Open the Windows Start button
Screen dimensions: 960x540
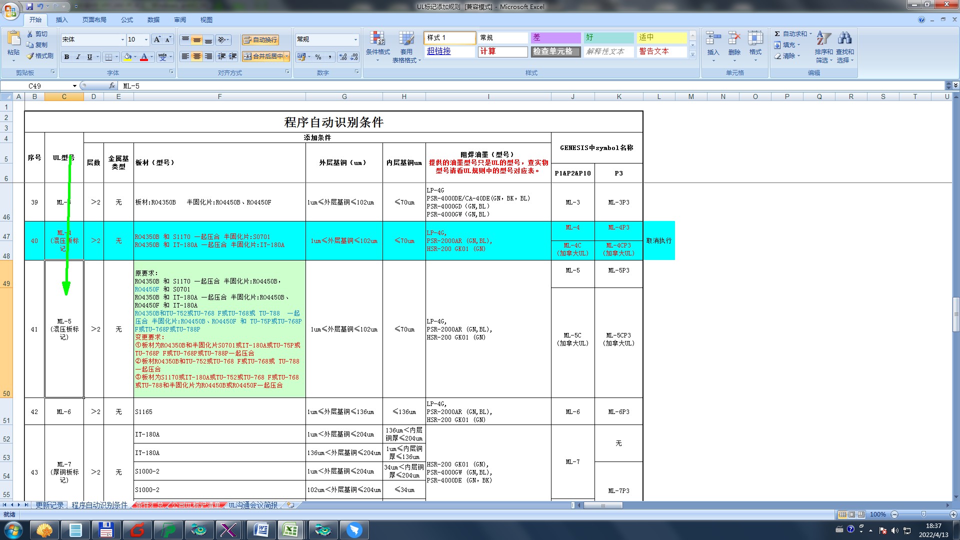(13, 530)
